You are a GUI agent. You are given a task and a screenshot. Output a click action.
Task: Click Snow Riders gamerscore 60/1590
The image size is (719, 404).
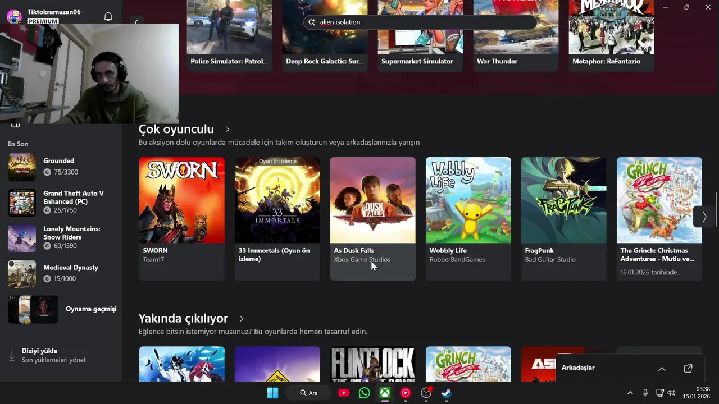click(61, 246)
